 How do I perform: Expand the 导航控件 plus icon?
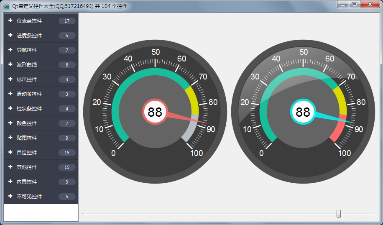(10, 50)
